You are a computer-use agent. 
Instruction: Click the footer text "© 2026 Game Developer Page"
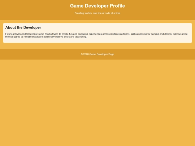pos(97,54)
